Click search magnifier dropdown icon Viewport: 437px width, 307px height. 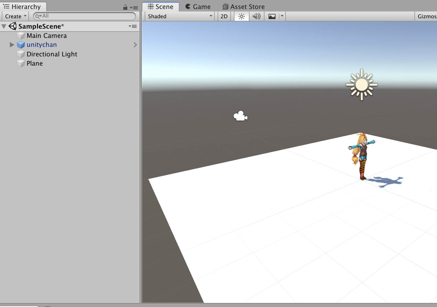tap(38, 16)
